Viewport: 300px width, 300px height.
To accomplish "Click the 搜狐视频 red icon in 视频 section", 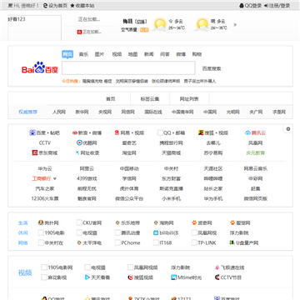I will tap(130, 277).
